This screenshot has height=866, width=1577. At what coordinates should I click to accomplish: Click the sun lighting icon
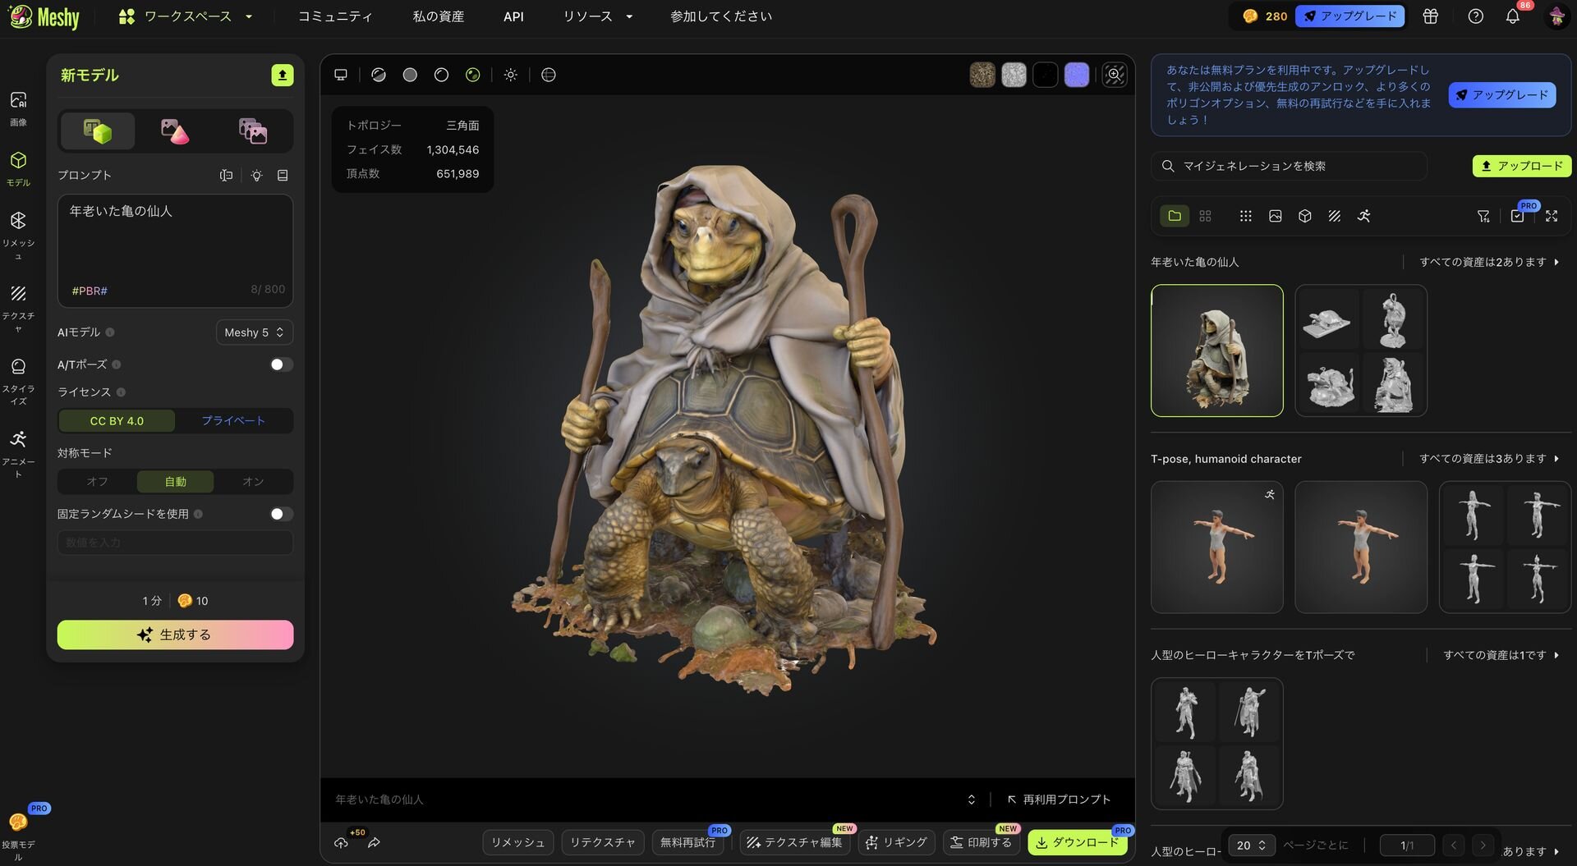coord(511,75)
